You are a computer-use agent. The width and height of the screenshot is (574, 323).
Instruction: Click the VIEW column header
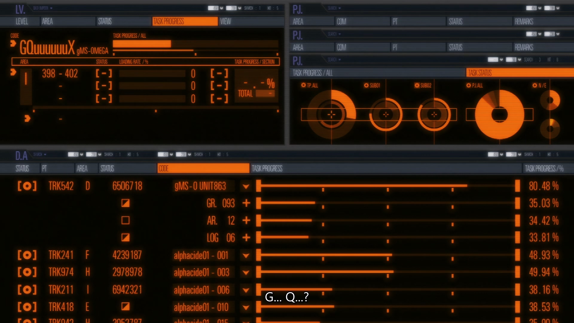226,21
